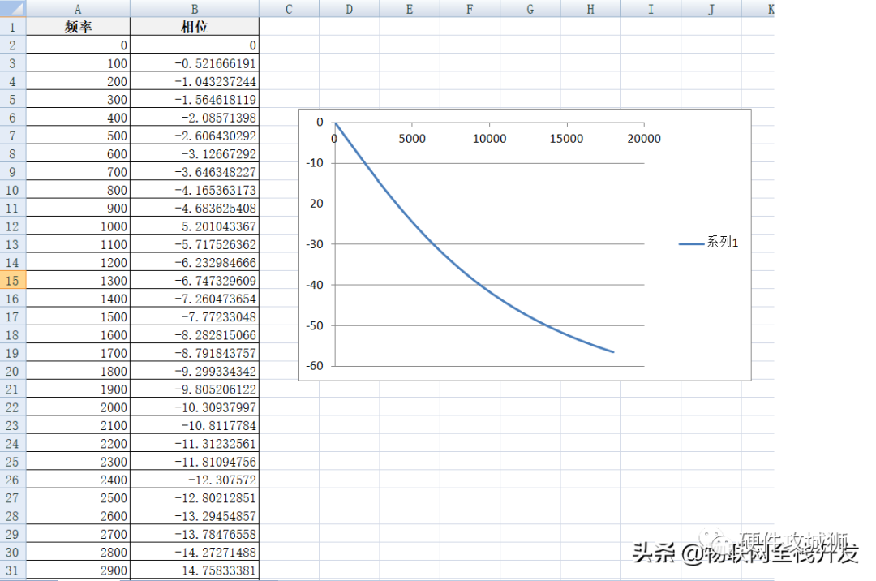The width and height of the screenshot is (876, 581).
Task: Select cell with frequency 800
Action: [78, 190]
